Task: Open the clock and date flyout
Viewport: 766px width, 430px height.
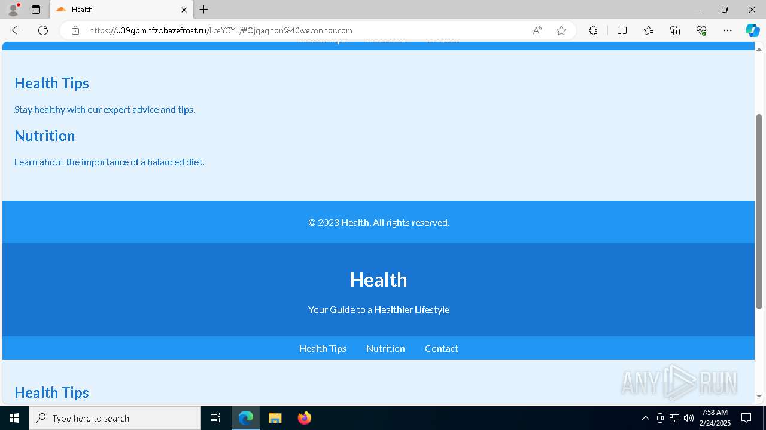Action: (x=715, y=418)
